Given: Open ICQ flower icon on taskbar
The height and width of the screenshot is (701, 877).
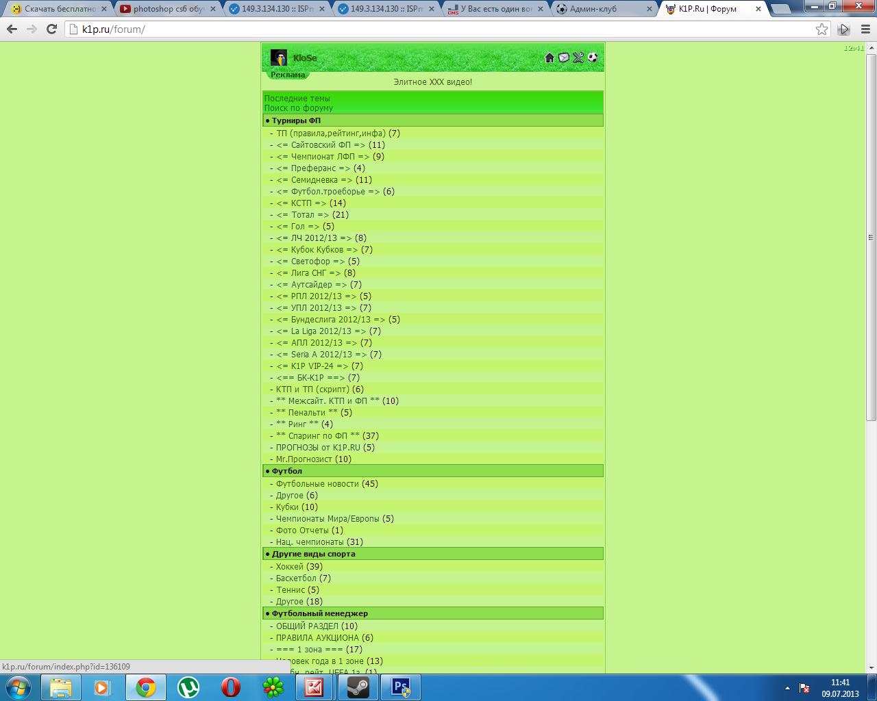Looking at the screenshot, I should pos(273,687).
